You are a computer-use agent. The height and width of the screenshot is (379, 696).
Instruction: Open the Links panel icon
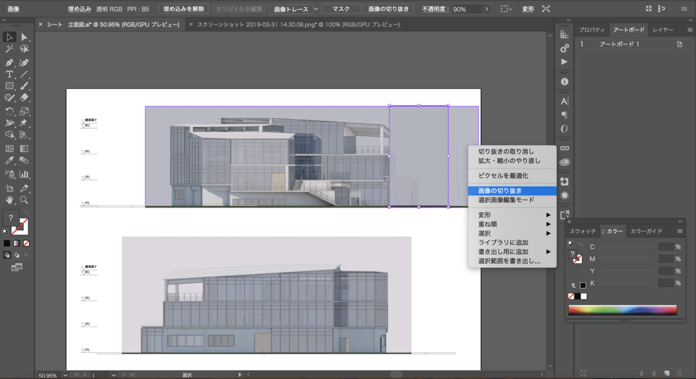[564, 149]
